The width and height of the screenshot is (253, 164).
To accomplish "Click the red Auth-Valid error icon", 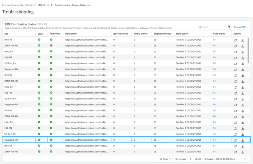I will (x=51, y=45).
